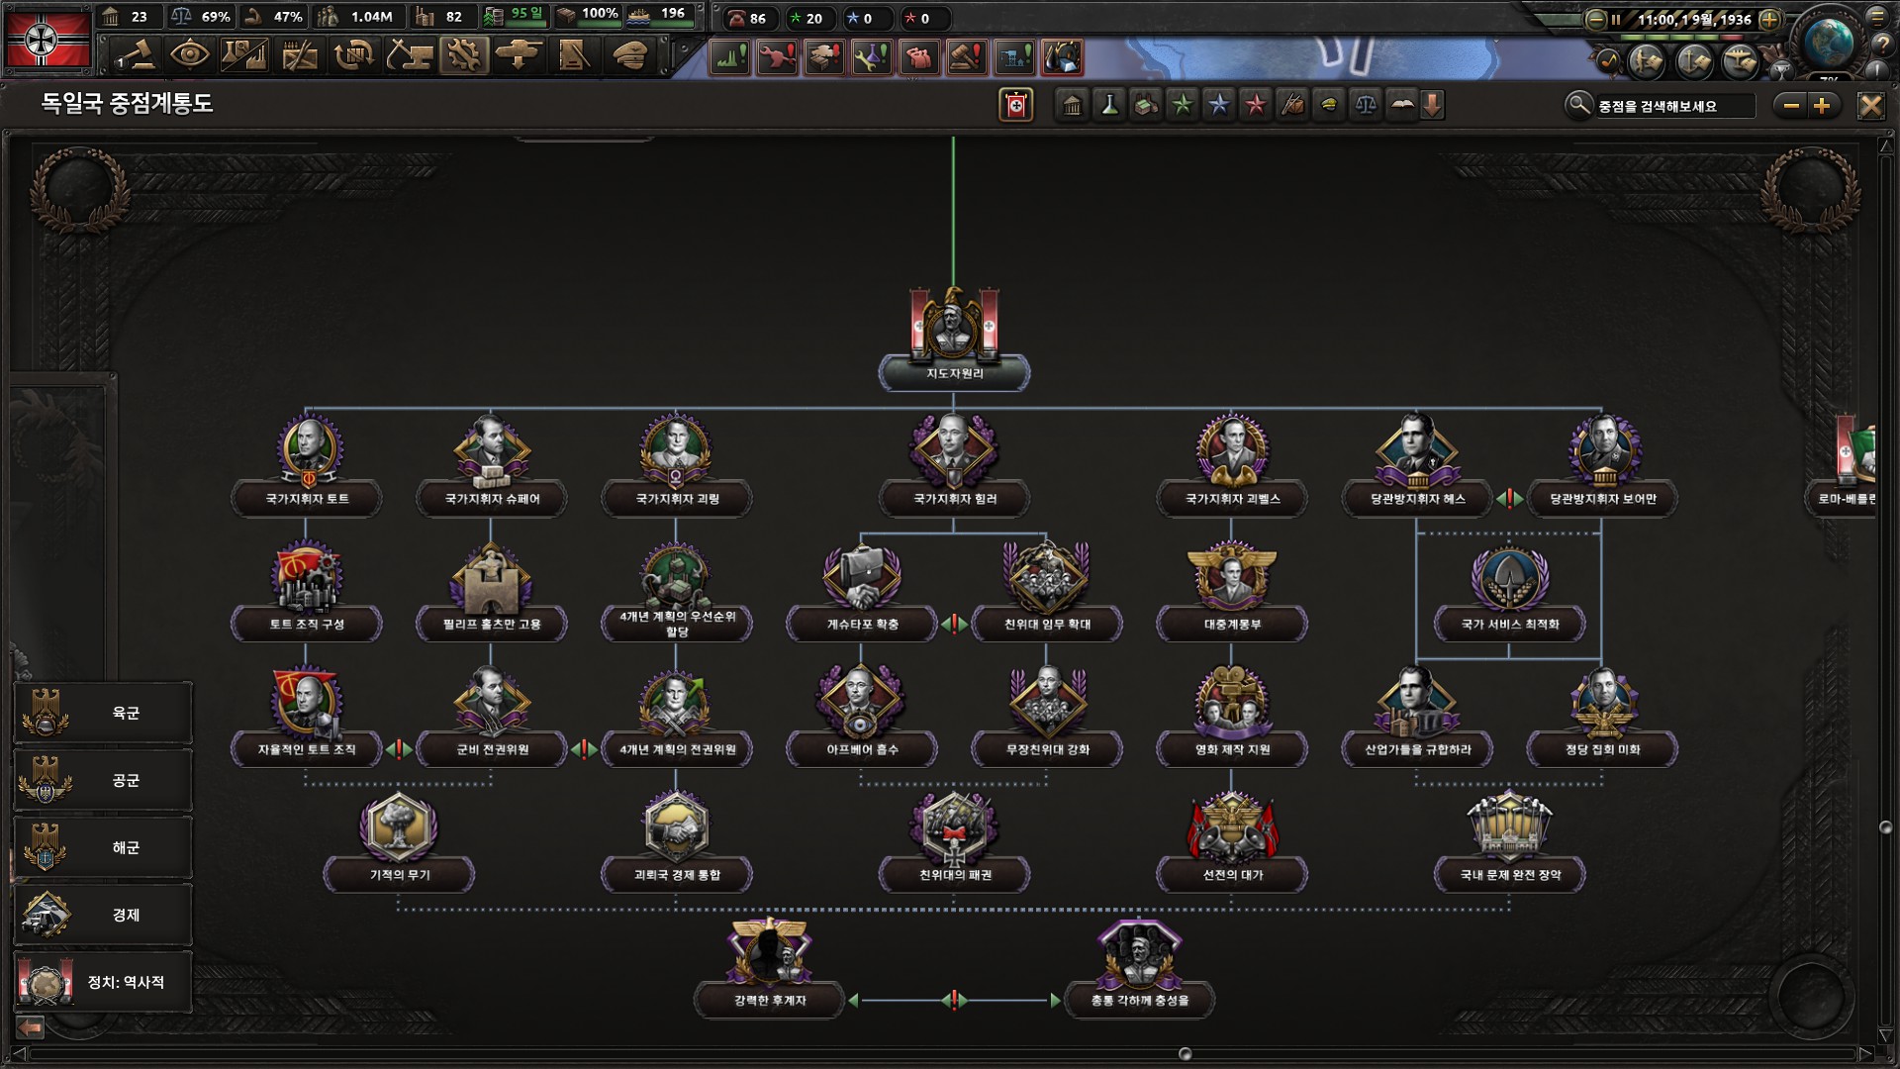Toggle the political filter building icon
1900x1069 pixels.
pyautogui.click(x=1072, y=105)
